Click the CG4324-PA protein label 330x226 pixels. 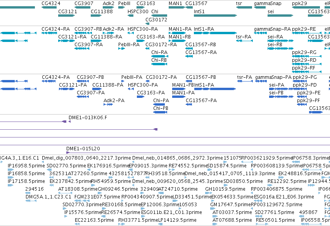(x=56, y=77)
